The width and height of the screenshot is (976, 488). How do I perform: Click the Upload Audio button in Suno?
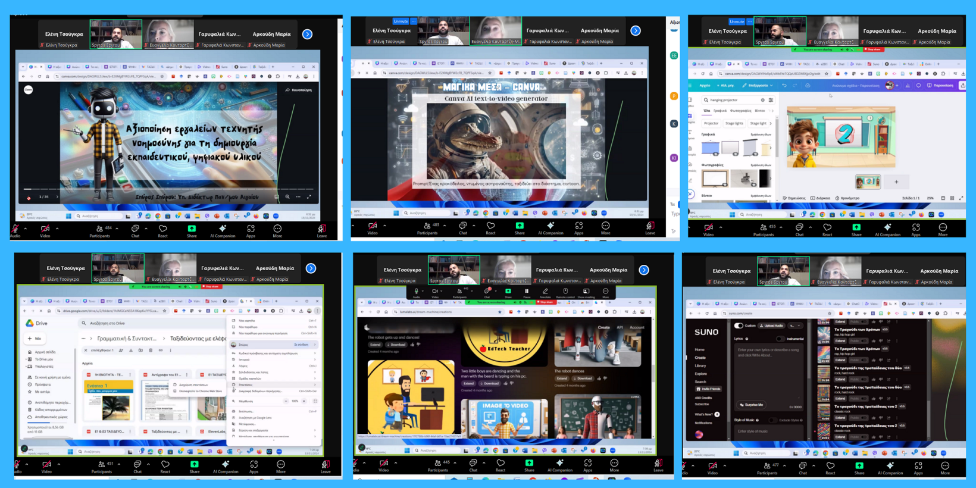pyautogui.click(x=772, y=326)
